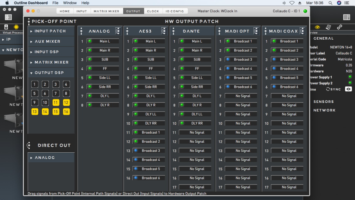Click the AES3 column connector icon
This screenshot has height=200, width=355.
coord(127,31)
